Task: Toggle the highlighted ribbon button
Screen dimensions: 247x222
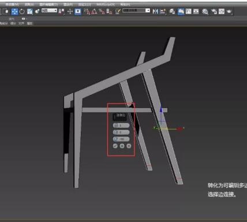Action: coord(181,12)
